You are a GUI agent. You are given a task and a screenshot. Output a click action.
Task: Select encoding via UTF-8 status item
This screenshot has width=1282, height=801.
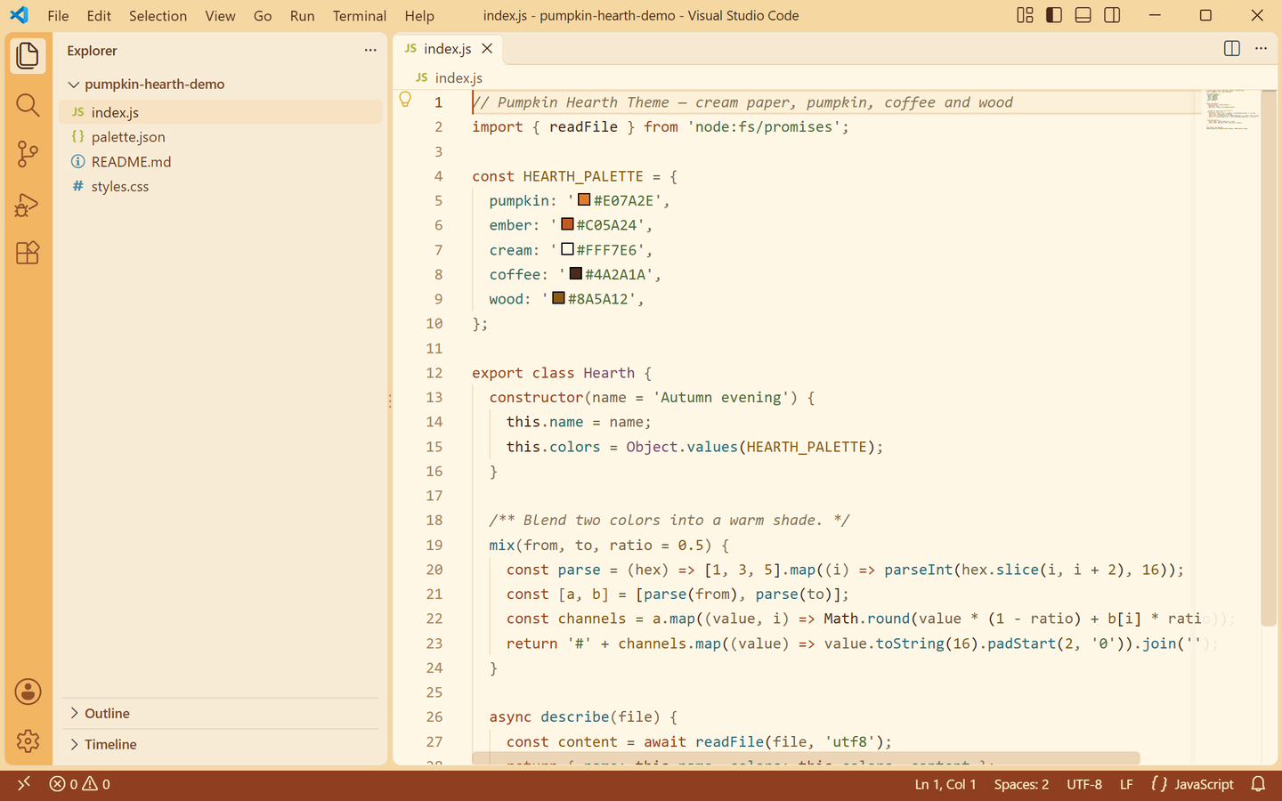1084,784
